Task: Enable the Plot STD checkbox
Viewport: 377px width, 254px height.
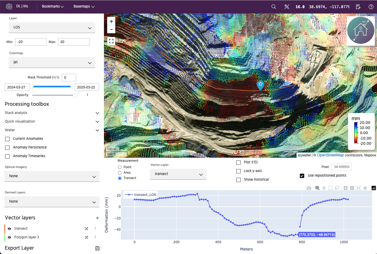Action: click(x=238, y=163)
